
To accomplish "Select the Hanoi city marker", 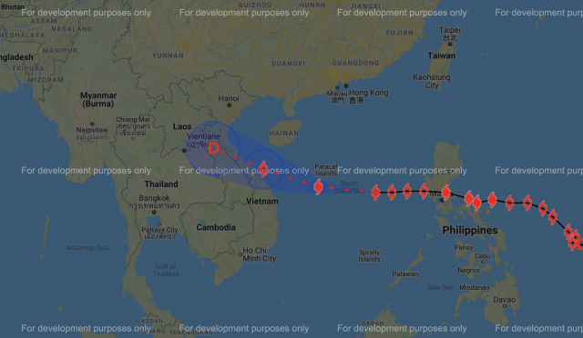I will pyautogui.click(x=229, y=105).
